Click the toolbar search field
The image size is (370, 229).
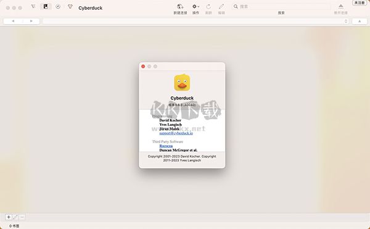(281, 7)
